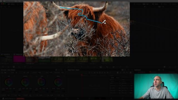Toggle the Nodes panel button

155,4
